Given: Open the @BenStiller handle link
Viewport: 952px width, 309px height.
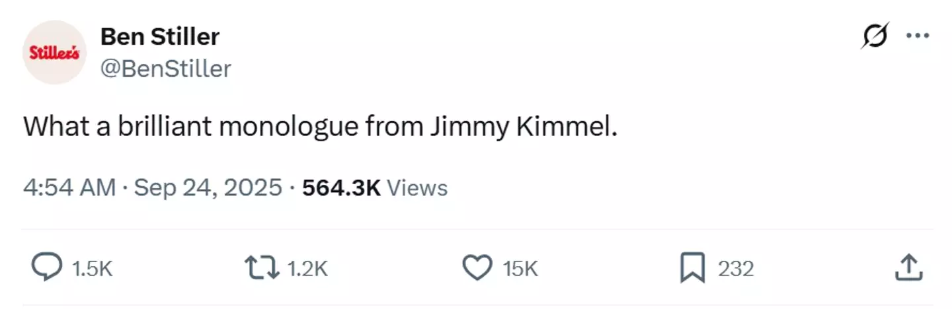Looking at the screenshot, I should click(165, 69).
